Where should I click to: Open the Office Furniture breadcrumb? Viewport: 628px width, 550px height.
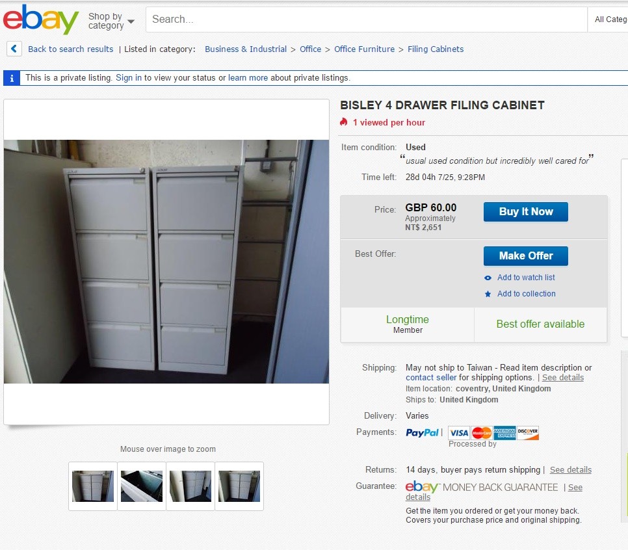364,49
